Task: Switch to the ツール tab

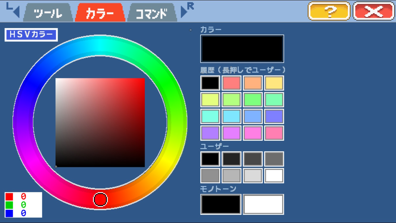Action: pos(48,13)
